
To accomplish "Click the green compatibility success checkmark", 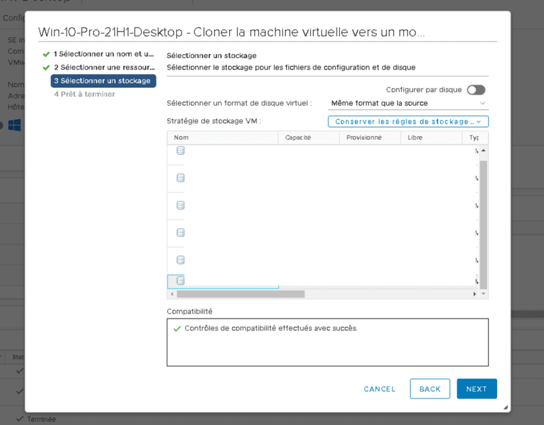I will coord(177,328).
